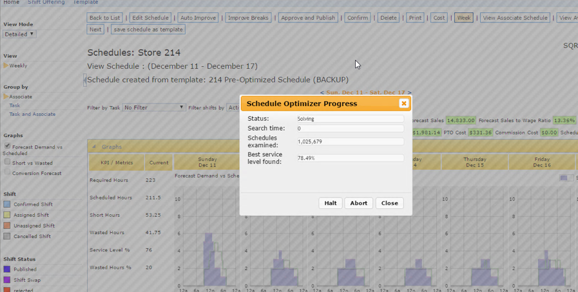Click the wage ratio value 13.36%
578x292 pixels.
[564, 120]
